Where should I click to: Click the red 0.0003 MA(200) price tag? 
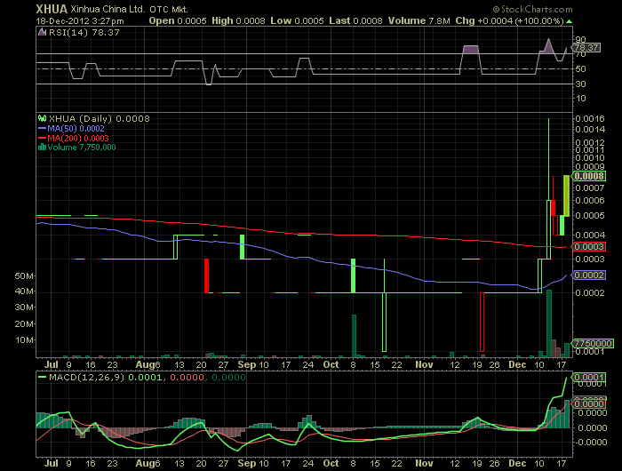588,246
